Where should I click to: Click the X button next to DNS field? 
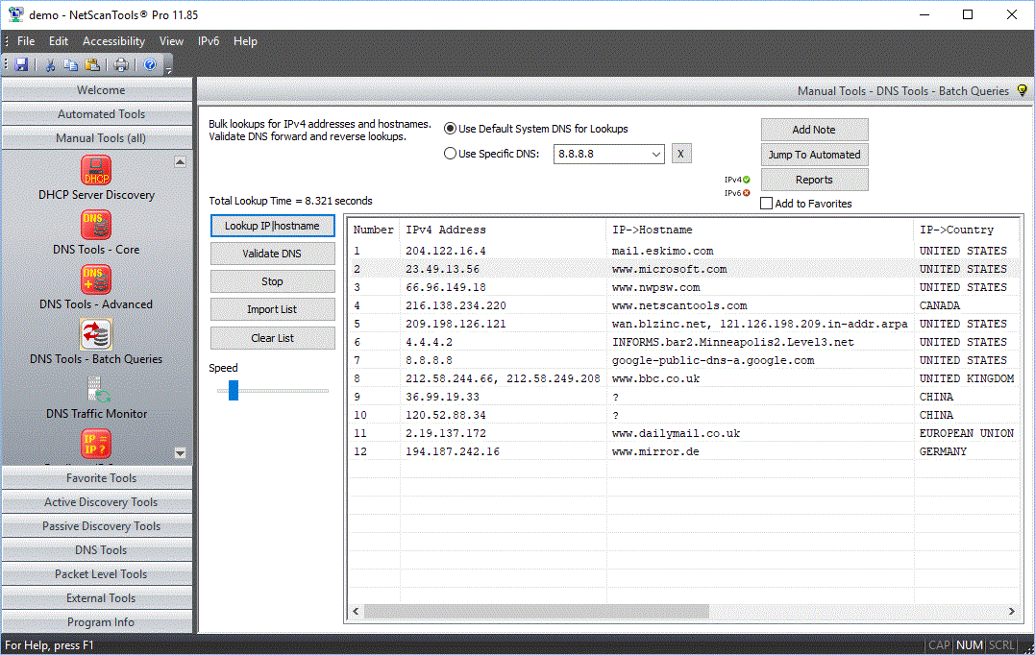tap(681, 154)
